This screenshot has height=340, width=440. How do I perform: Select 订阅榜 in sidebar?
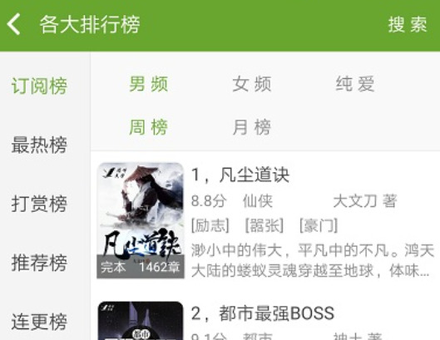(39, 86)
